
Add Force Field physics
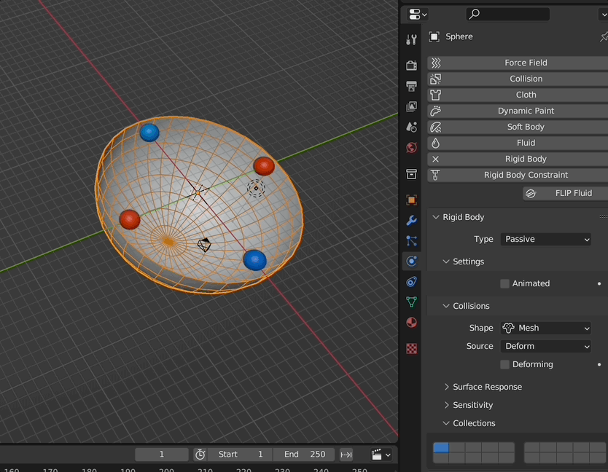click(518, 63)
